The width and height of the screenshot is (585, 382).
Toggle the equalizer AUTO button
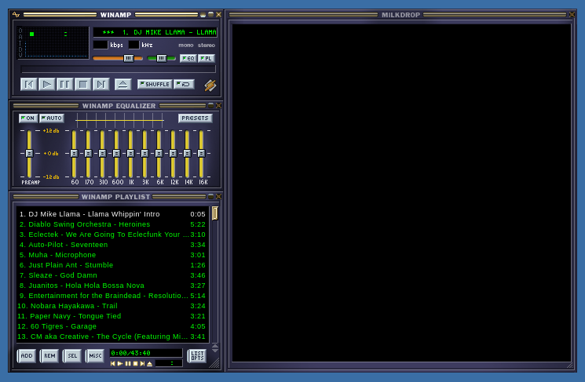click(52, 118)
